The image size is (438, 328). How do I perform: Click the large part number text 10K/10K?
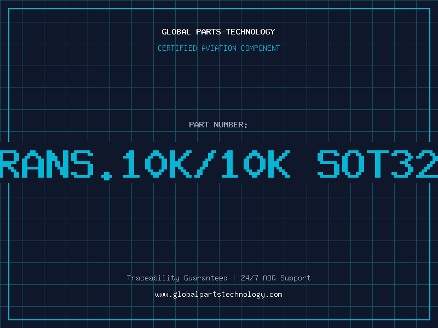click(x=206, y=163)
